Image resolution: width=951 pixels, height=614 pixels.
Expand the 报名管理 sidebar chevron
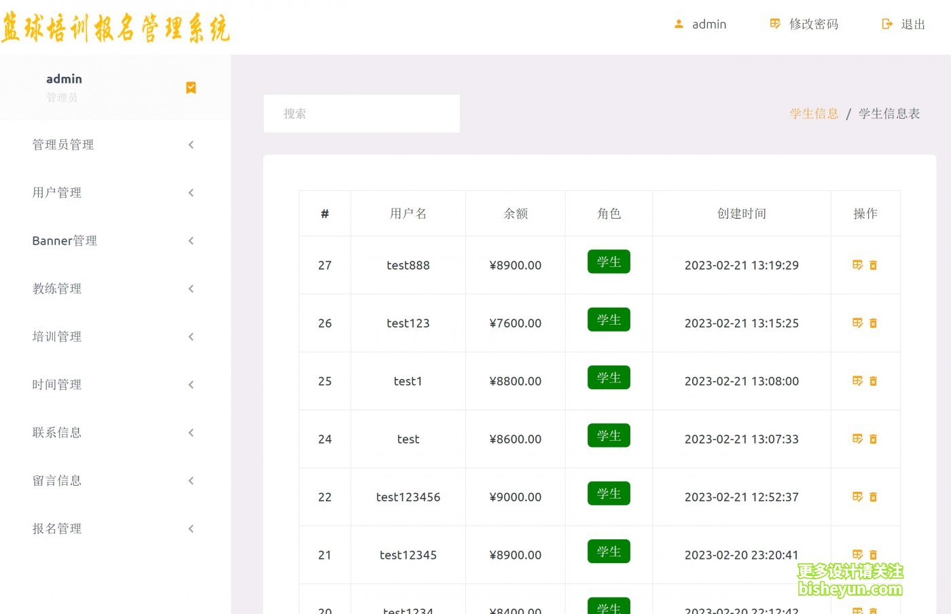(191, 528)
